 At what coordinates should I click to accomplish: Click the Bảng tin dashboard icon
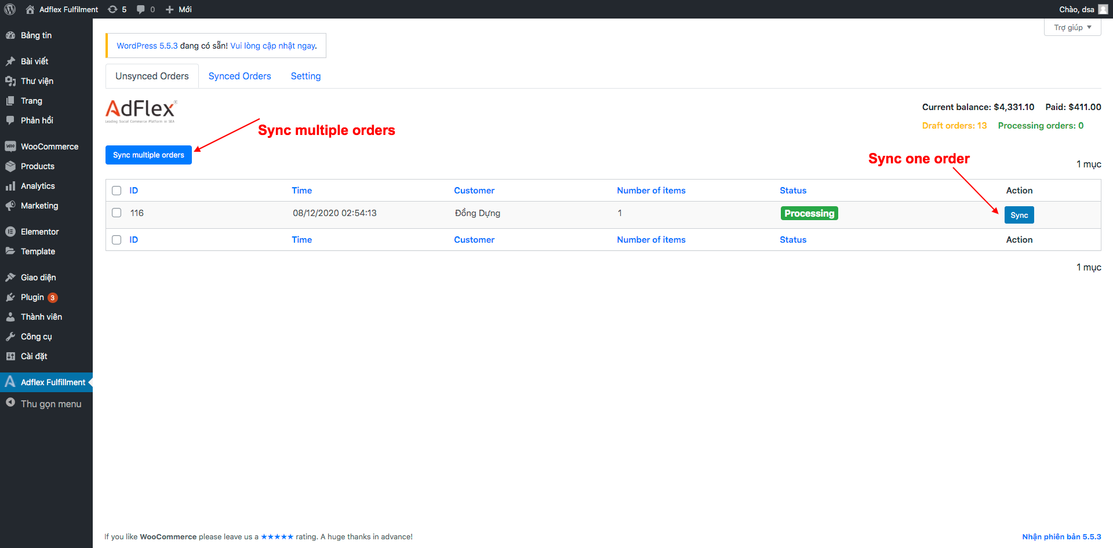tap(10, 35)
